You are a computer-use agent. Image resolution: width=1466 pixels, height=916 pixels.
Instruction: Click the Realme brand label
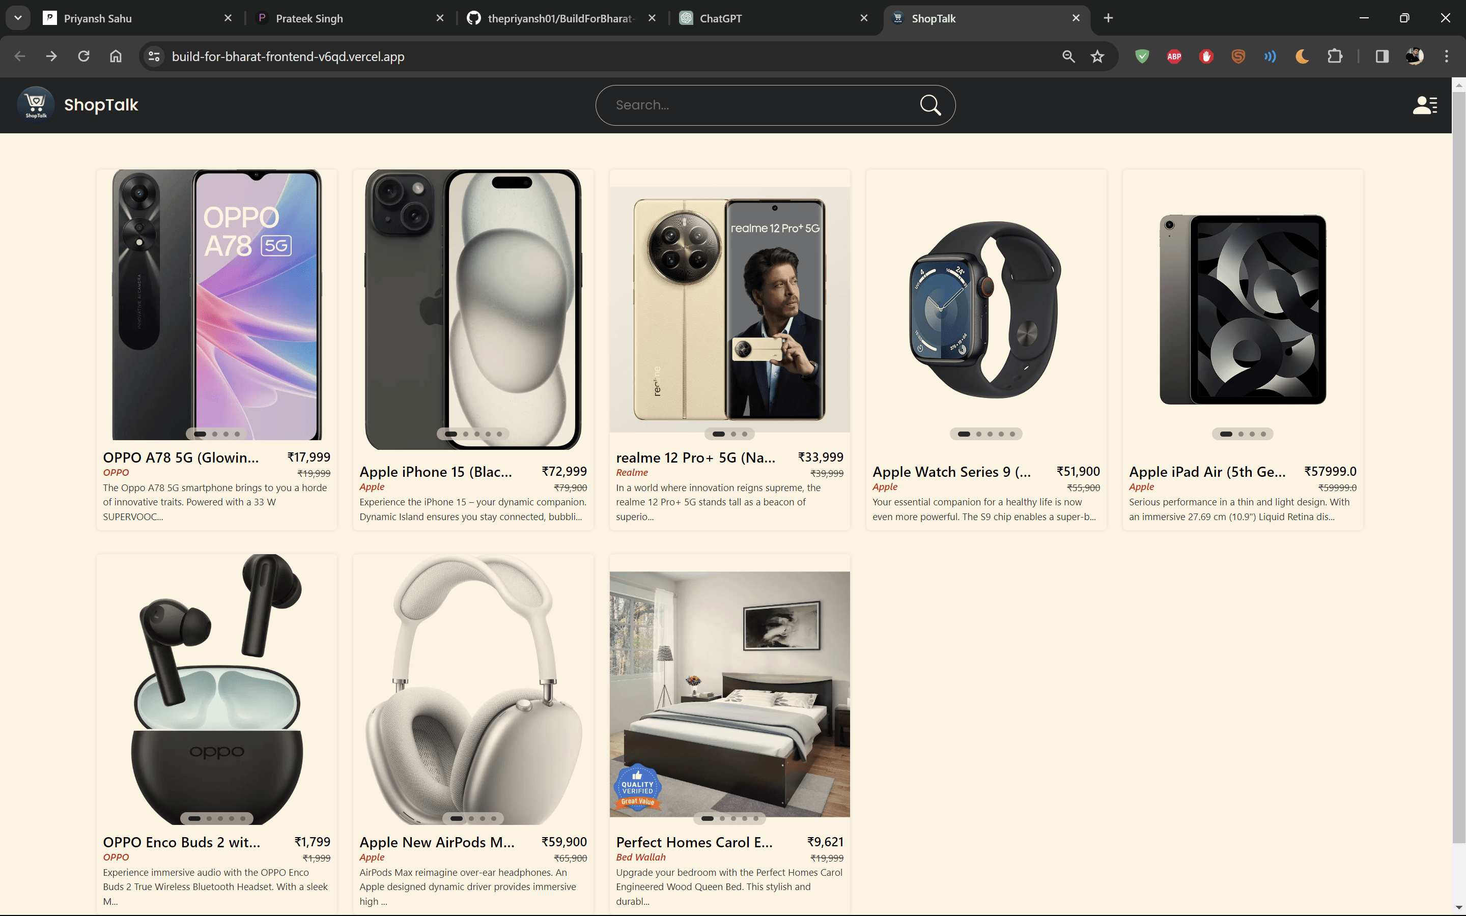632,473
